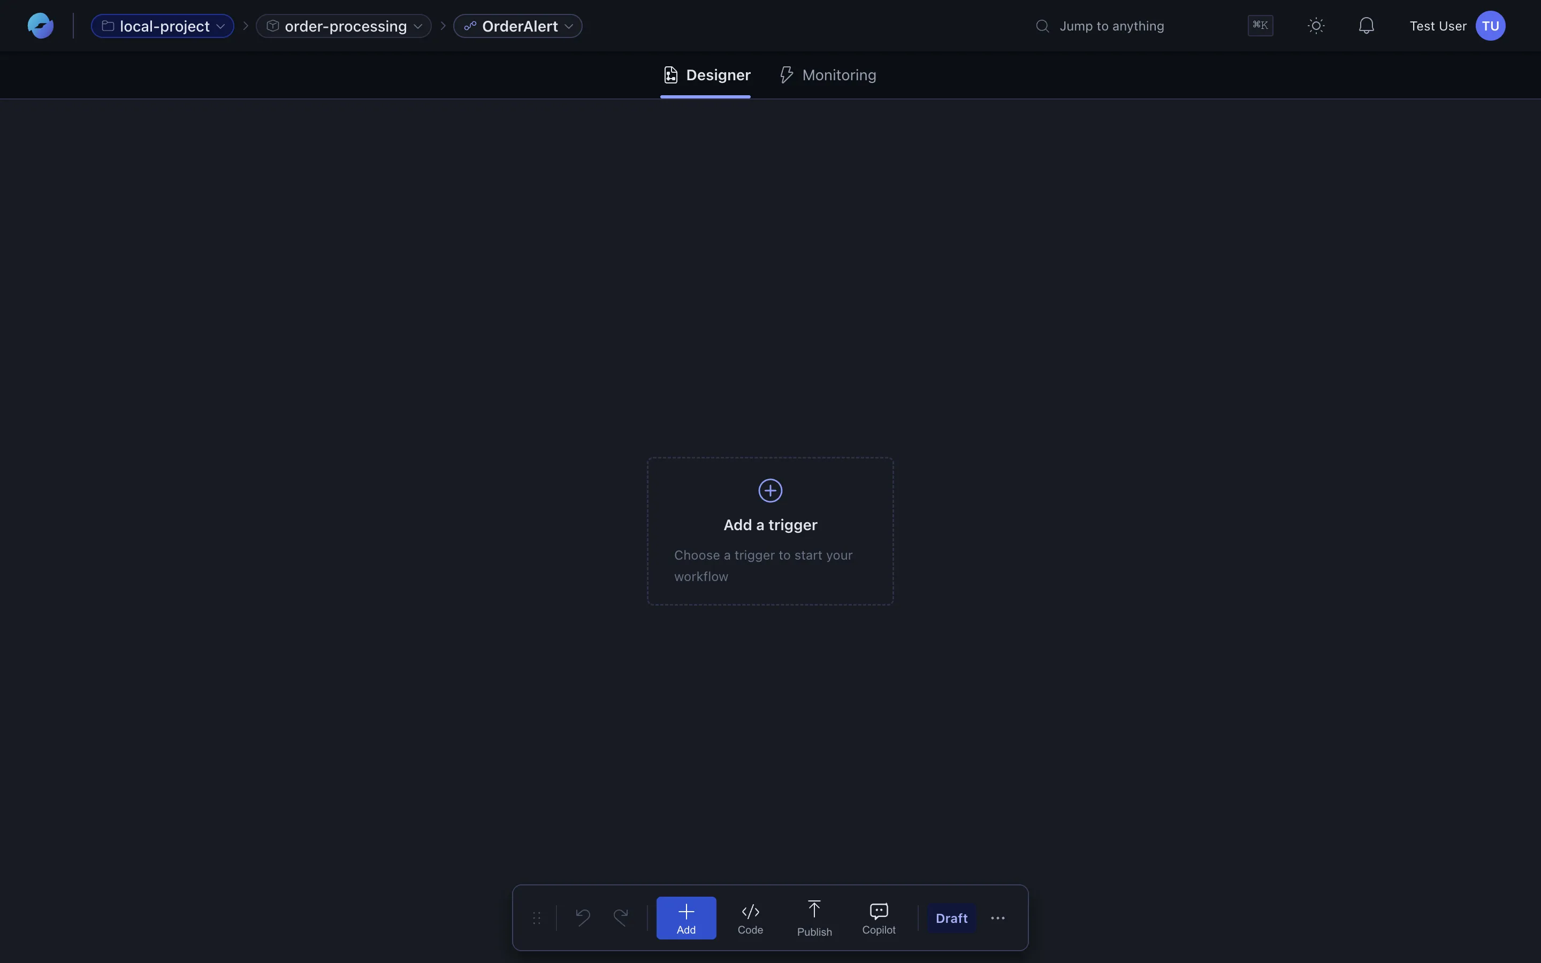The image size is (1541, 963).
Task: Click the Draft status badge
Action: point(951,918)
